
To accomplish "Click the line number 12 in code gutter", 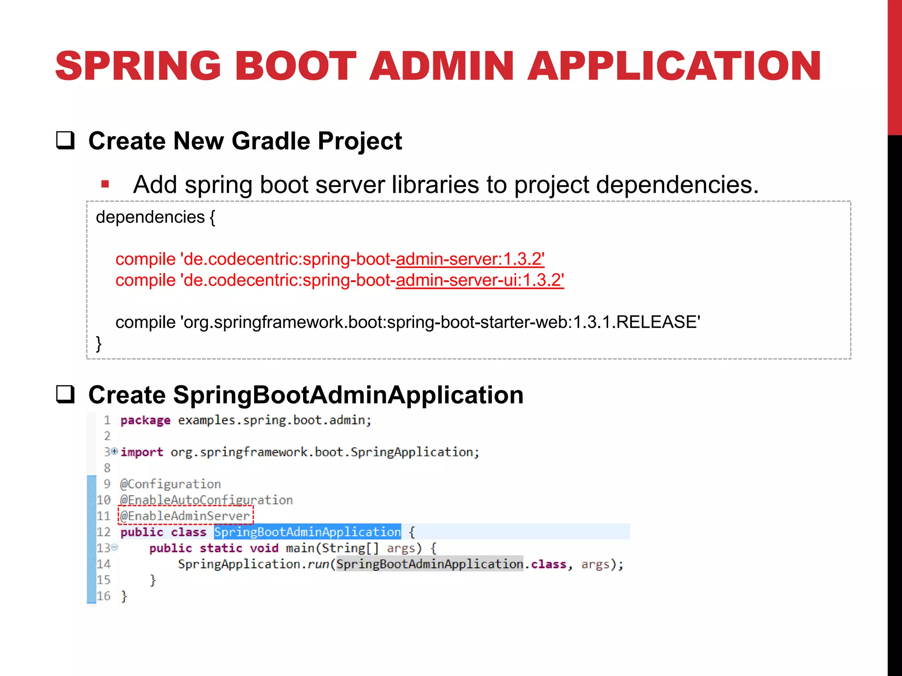I will click(x=104, y=532).
